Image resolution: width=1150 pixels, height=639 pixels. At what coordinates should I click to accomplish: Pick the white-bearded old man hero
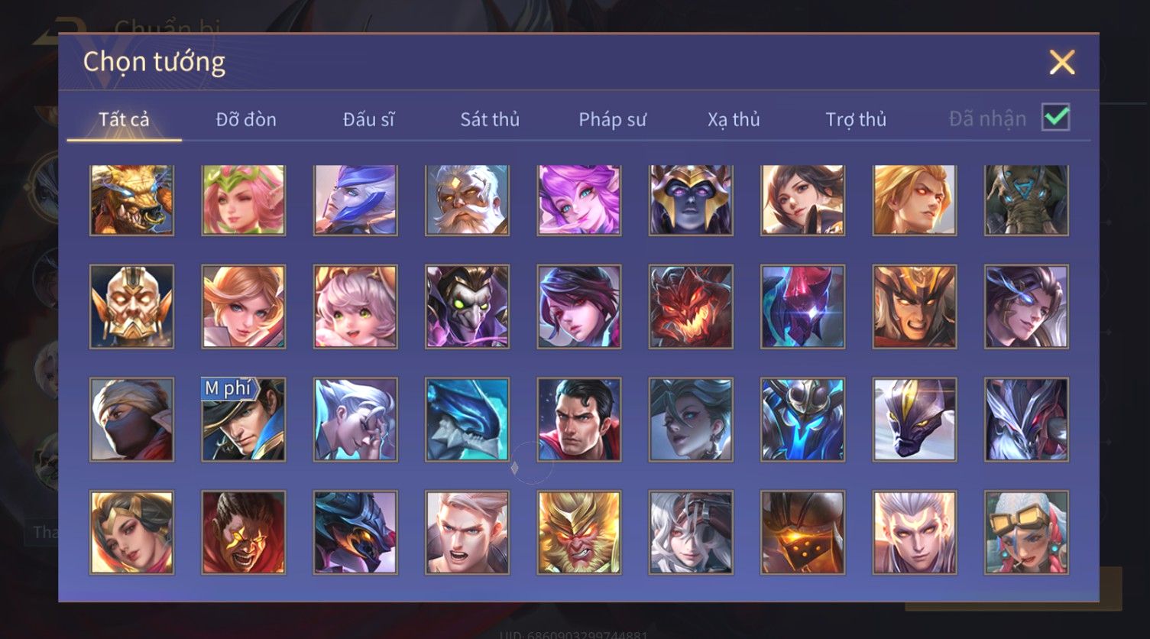pos(467,199)
